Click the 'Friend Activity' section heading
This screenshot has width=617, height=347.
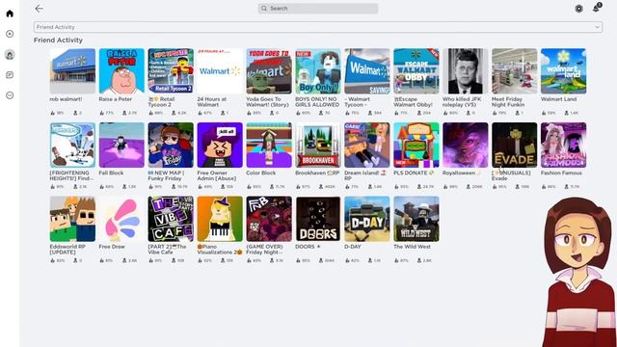click(58, 40)
